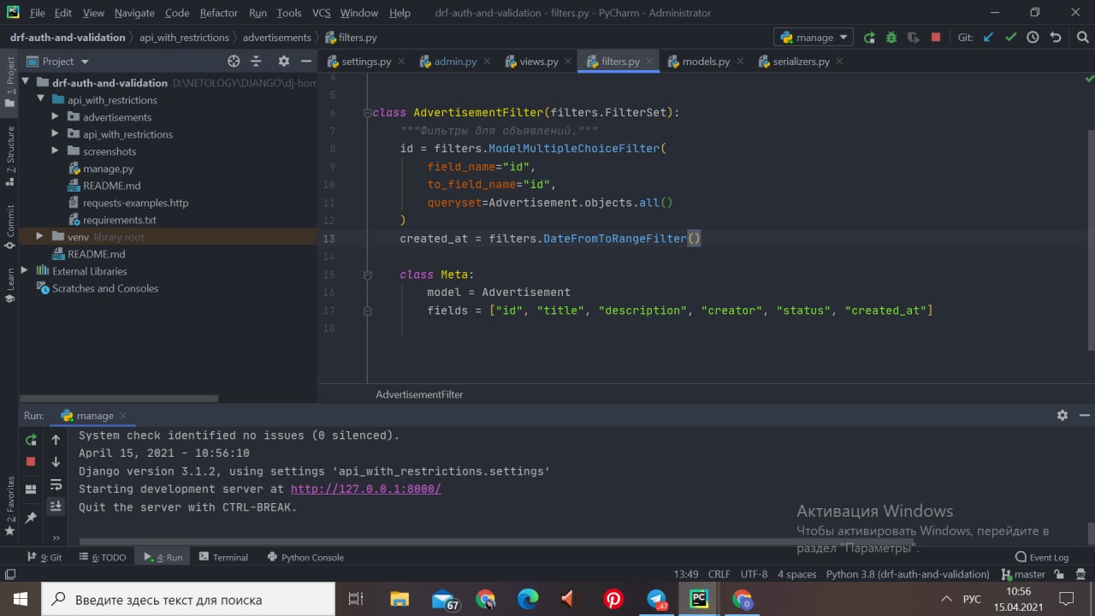Click the pin tab icon in Run panel
The height and width of the screenshot is (616, 1095).
(x=31, y=518)
